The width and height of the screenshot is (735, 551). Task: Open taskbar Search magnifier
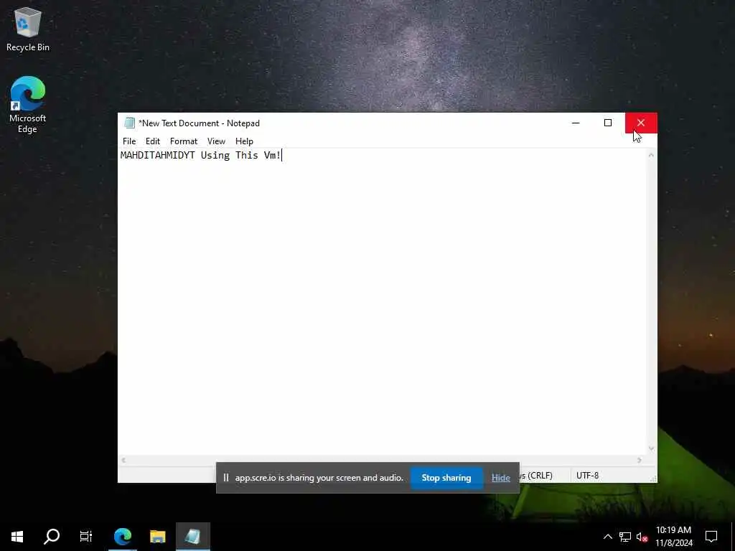(52, 537)
